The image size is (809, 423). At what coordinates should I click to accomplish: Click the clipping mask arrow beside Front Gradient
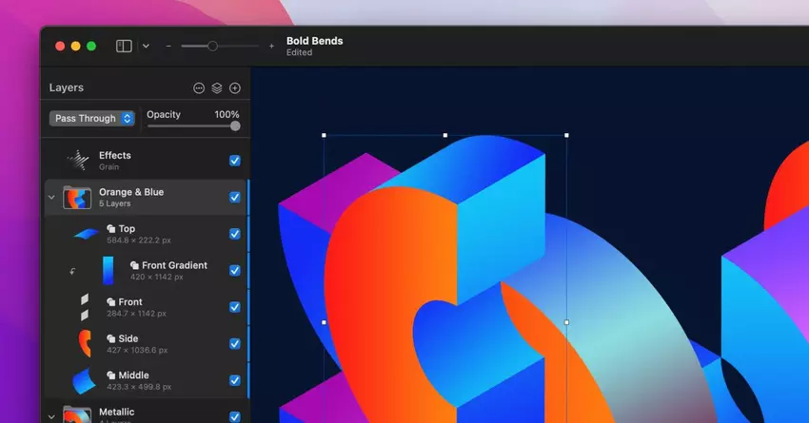pyautogui.click(x=72, y=271)
